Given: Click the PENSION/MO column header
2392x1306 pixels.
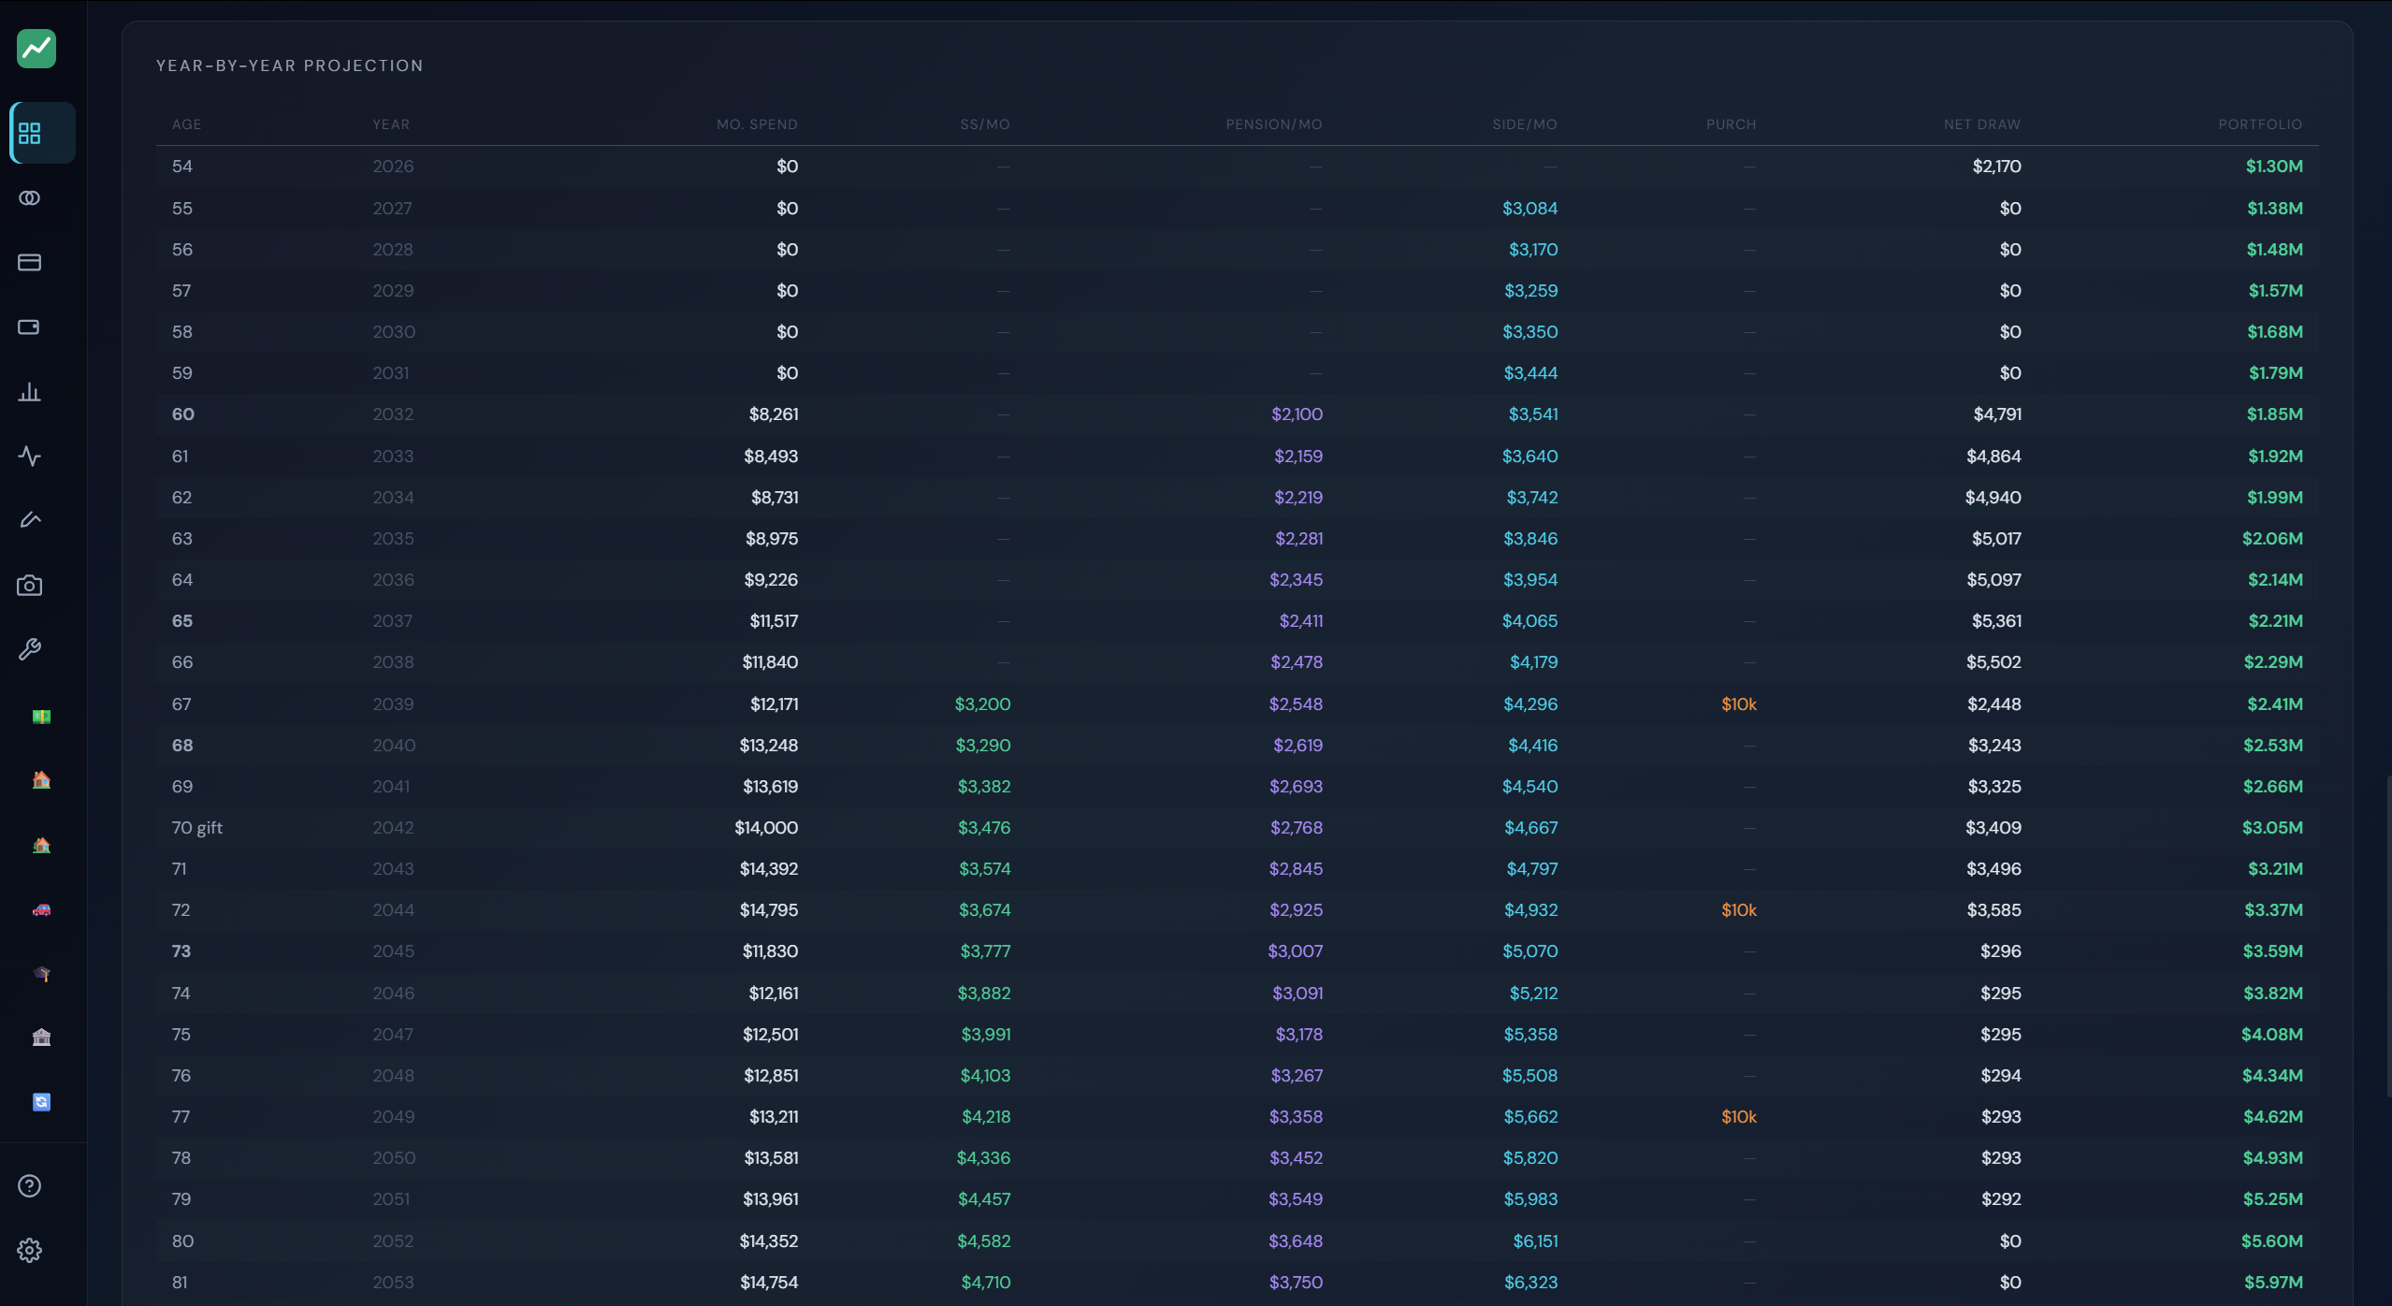Looking at the screenshot, I should click(1274, 124).
